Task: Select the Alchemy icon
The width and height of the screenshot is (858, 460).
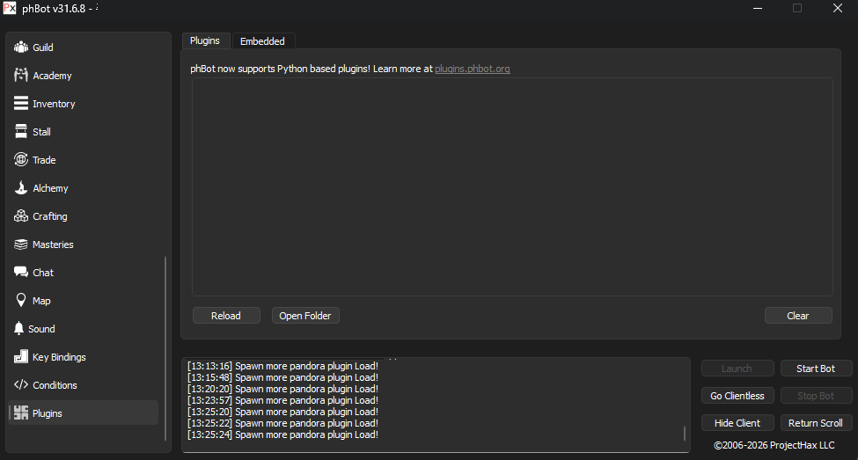Action: (x=21, y=188)
